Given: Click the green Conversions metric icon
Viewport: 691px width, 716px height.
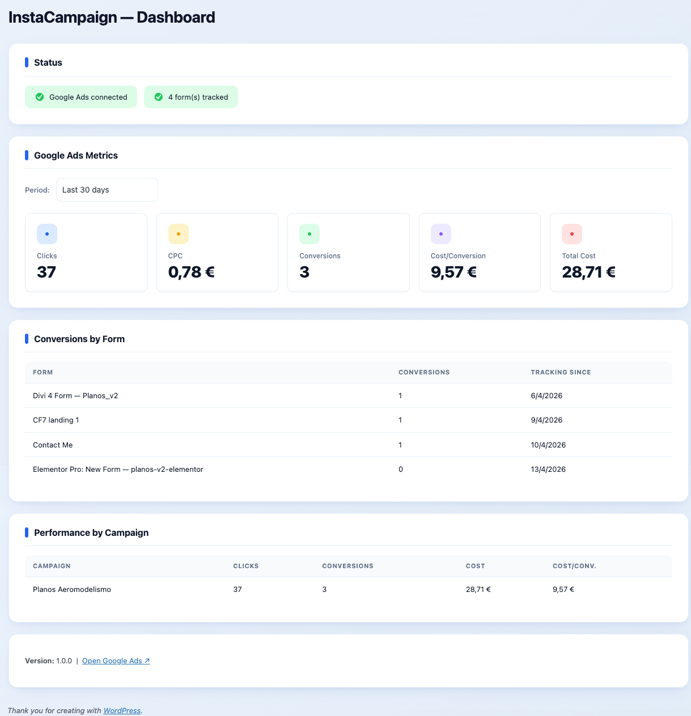Looking at the screenshot, I should tap(309, 234).
